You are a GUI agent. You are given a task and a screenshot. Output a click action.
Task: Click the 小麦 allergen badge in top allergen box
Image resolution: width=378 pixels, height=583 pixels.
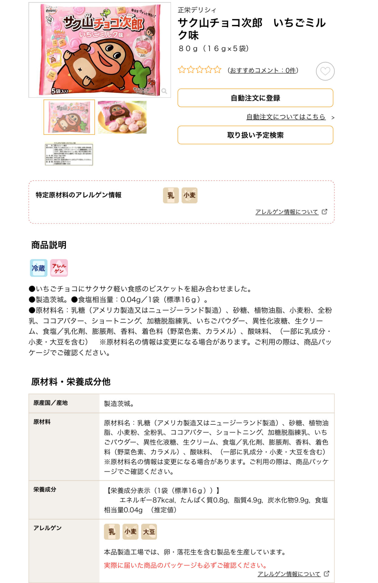tap(189, 195)
